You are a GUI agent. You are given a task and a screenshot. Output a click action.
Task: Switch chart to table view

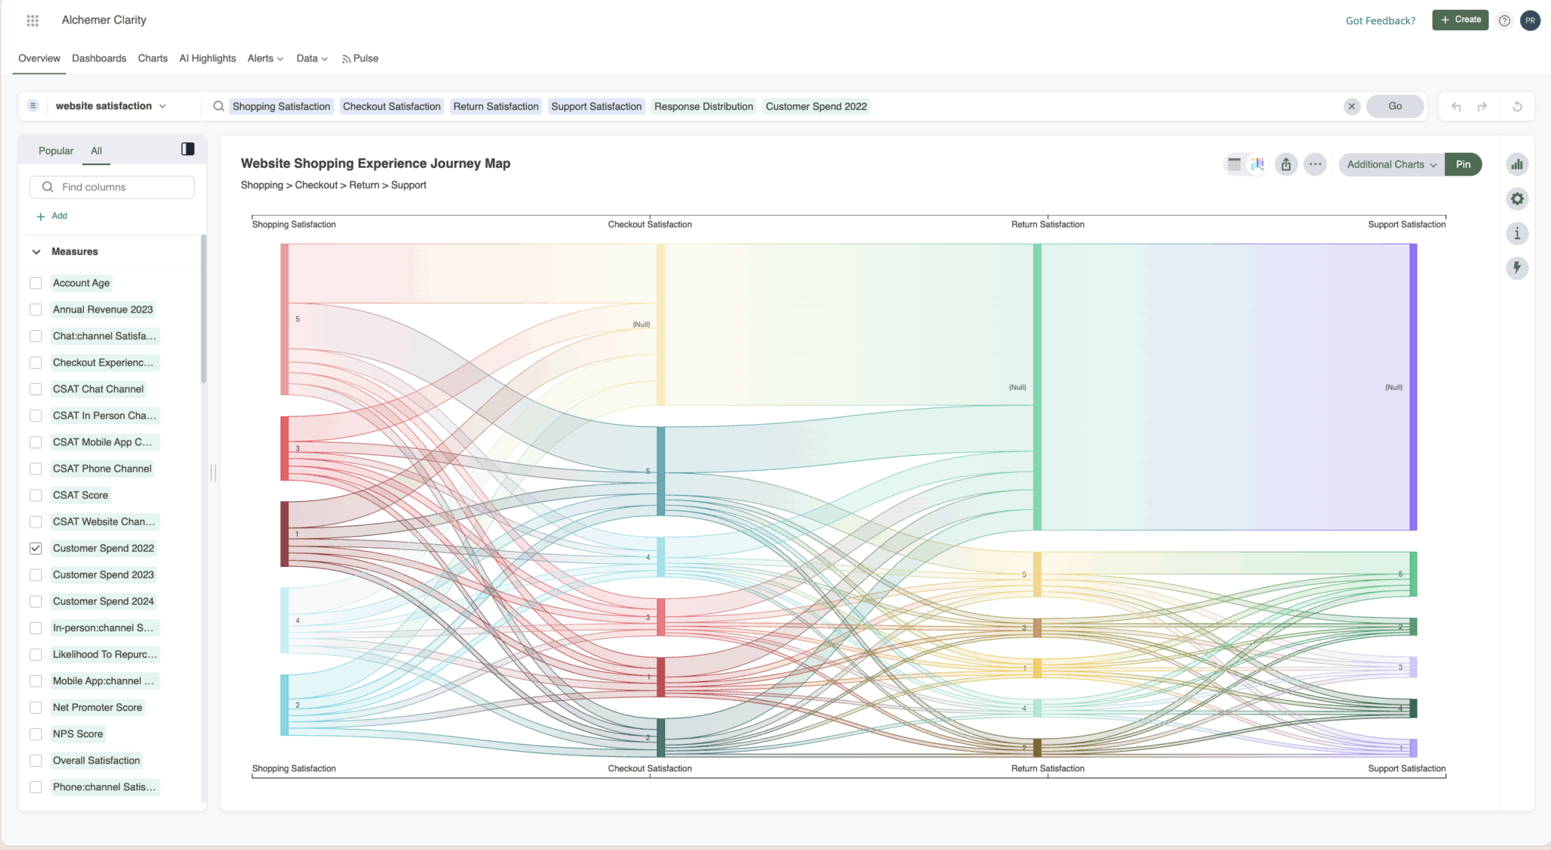tap(1234, 164)
